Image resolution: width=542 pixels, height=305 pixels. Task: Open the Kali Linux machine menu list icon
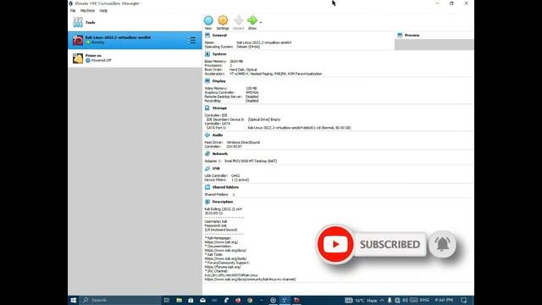pyautogui.click(x=191, y=40)
